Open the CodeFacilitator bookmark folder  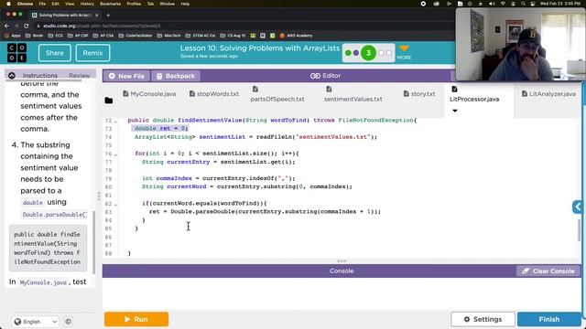(136, 36)
